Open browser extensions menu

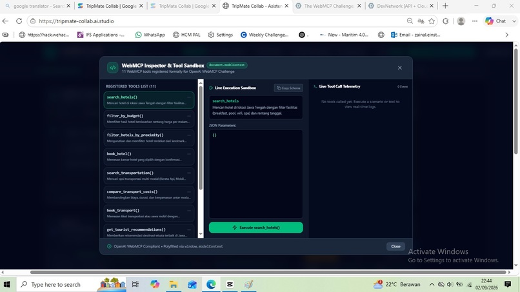tap(446, 21)
